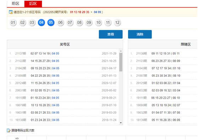The image size is (198, 140).
Task: Select number ball 11
Action: [x=108, y=22]
